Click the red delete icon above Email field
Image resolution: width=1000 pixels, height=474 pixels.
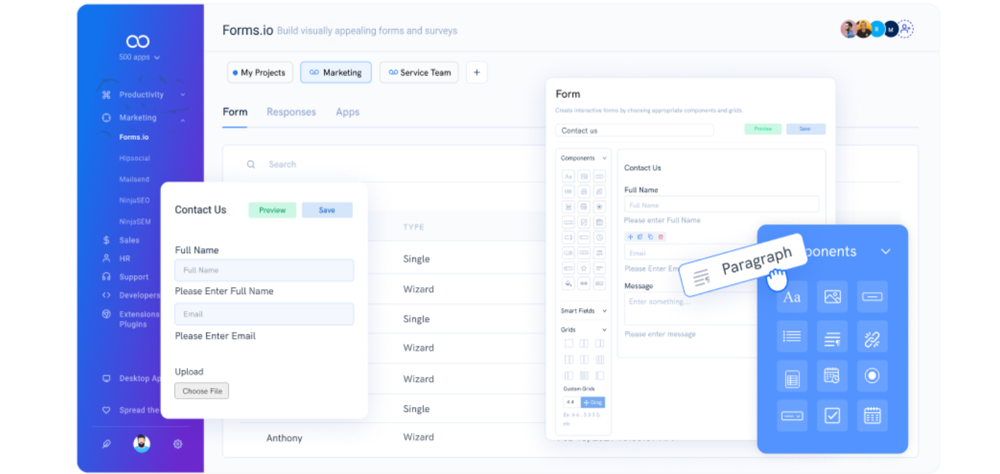[x=661, y=237]
